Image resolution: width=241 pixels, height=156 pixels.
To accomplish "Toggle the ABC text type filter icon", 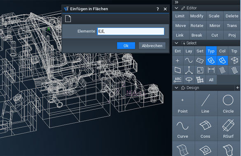I will point(178,80).
